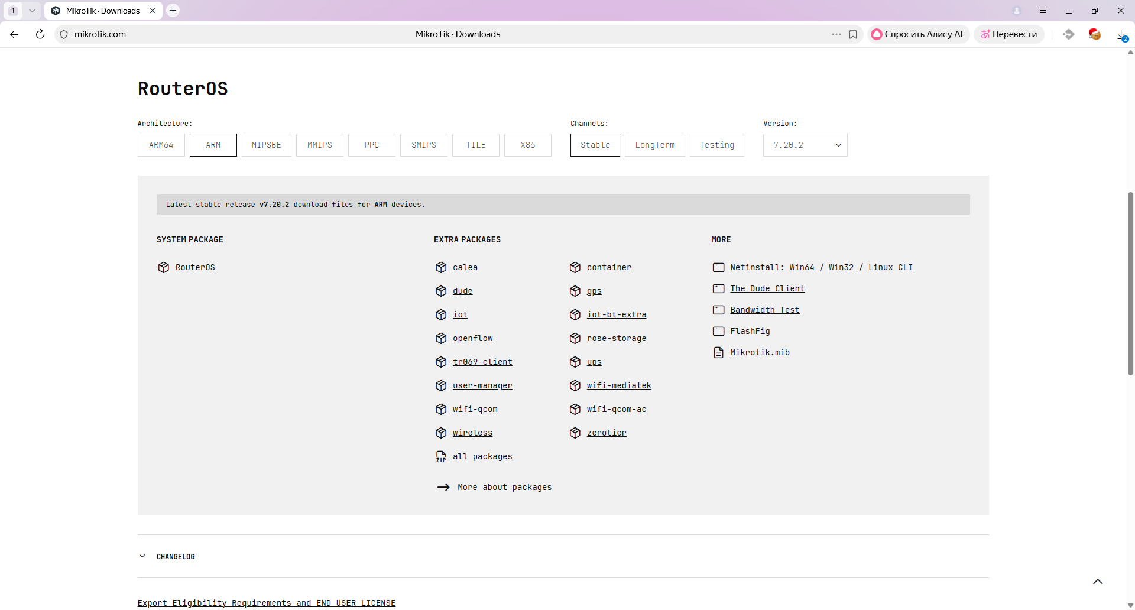Click the Mikrotik.mib document icon

(718, 353)
